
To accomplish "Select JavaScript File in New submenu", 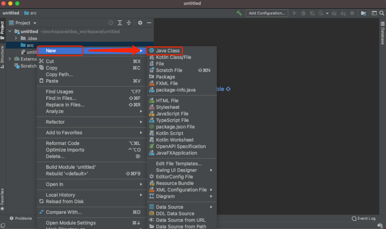I will tap(182, 114).
